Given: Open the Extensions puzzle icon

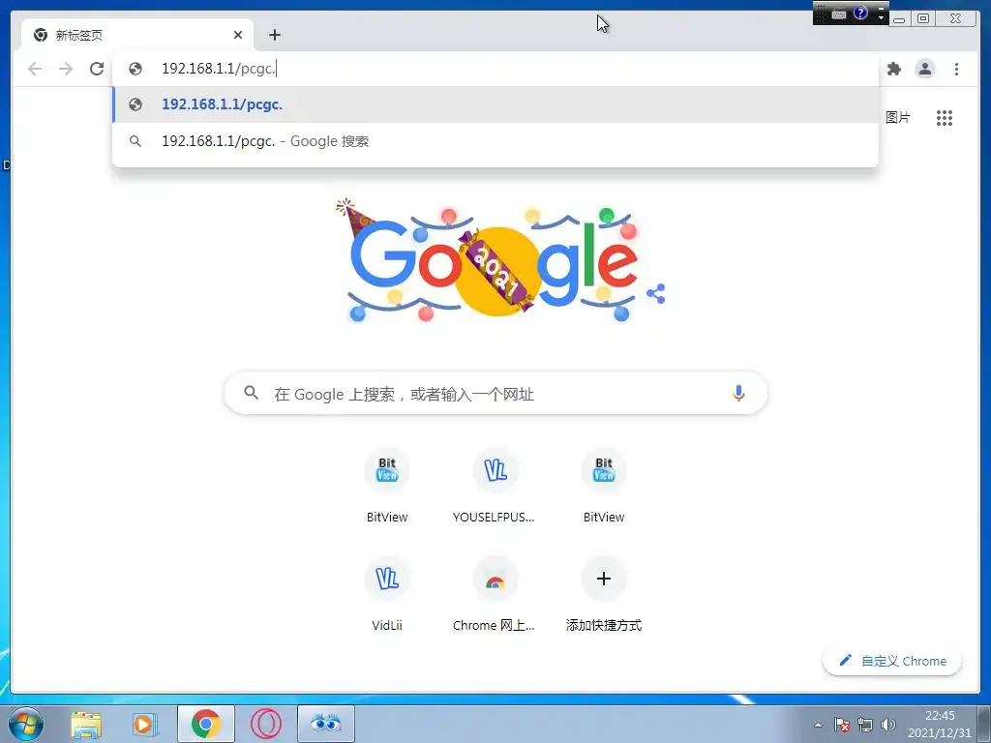Looking at the screenshot, I should 893,69.
